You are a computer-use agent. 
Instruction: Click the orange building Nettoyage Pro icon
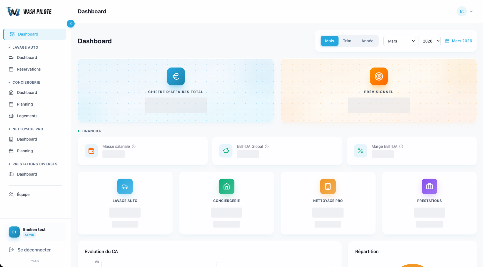click(x=328, y=186)
